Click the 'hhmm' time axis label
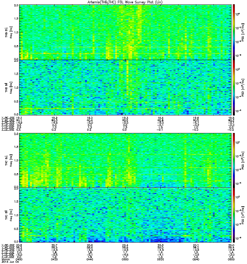The width and height of the screenshot is (247, 264). pos(5,259)
